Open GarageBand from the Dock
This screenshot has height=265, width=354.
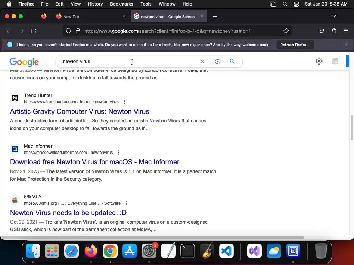[207, 251]
